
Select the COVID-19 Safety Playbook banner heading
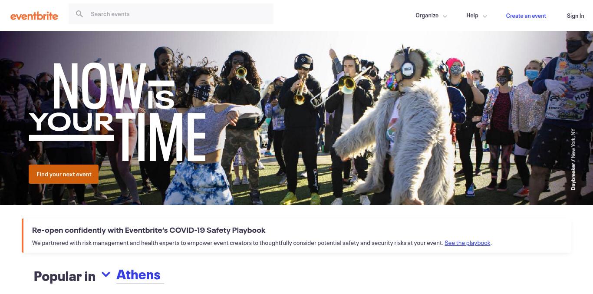tap(148, 230)
